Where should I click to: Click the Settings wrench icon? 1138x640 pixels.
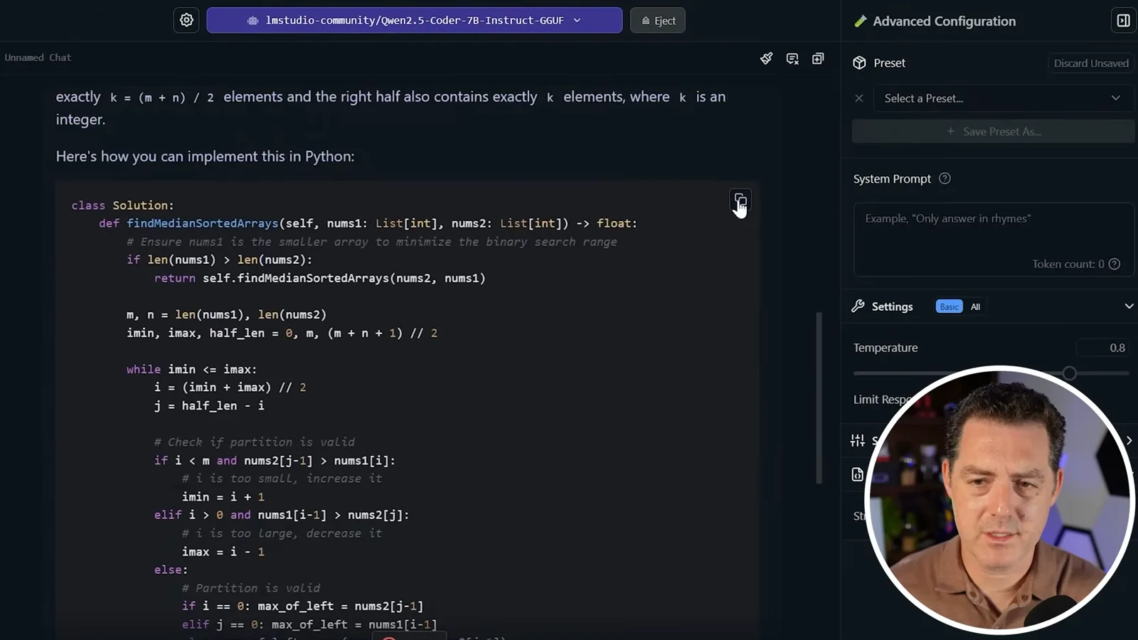[858, 306]
